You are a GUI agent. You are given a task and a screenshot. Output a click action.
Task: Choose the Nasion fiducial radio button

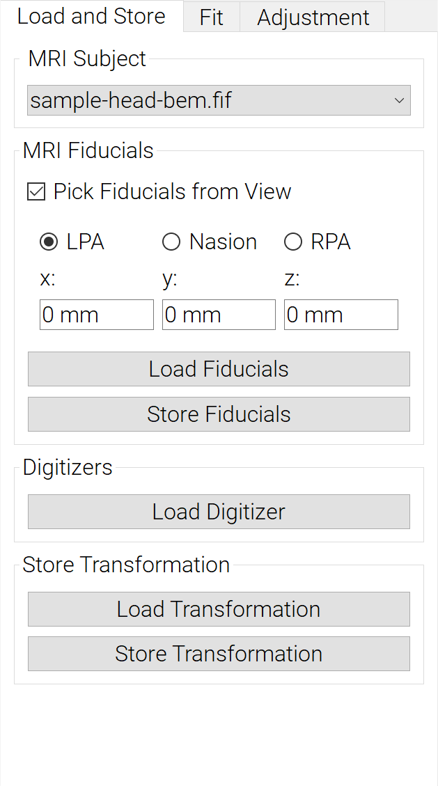click(x=171, y=242)
